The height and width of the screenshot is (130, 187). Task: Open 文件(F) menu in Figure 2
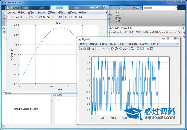(x=83, y=44)
